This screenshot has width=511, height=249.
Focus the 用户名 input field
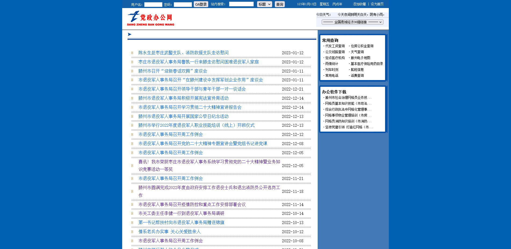(153, 5)
